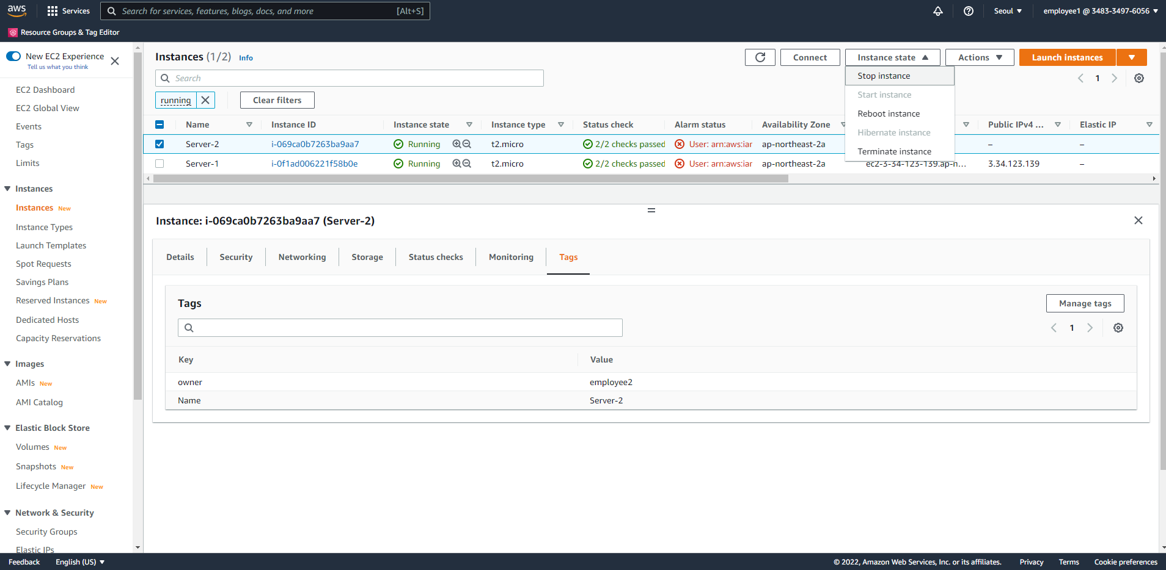Focus the instances Search field
The image size is (1166, 570).
(350, 78)
